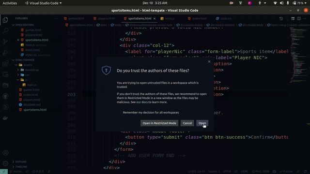Viewport: 310px width, 174px height.
Task: Click the clock showing Dec 10 3:25 AM
Action: coord(155,3)
